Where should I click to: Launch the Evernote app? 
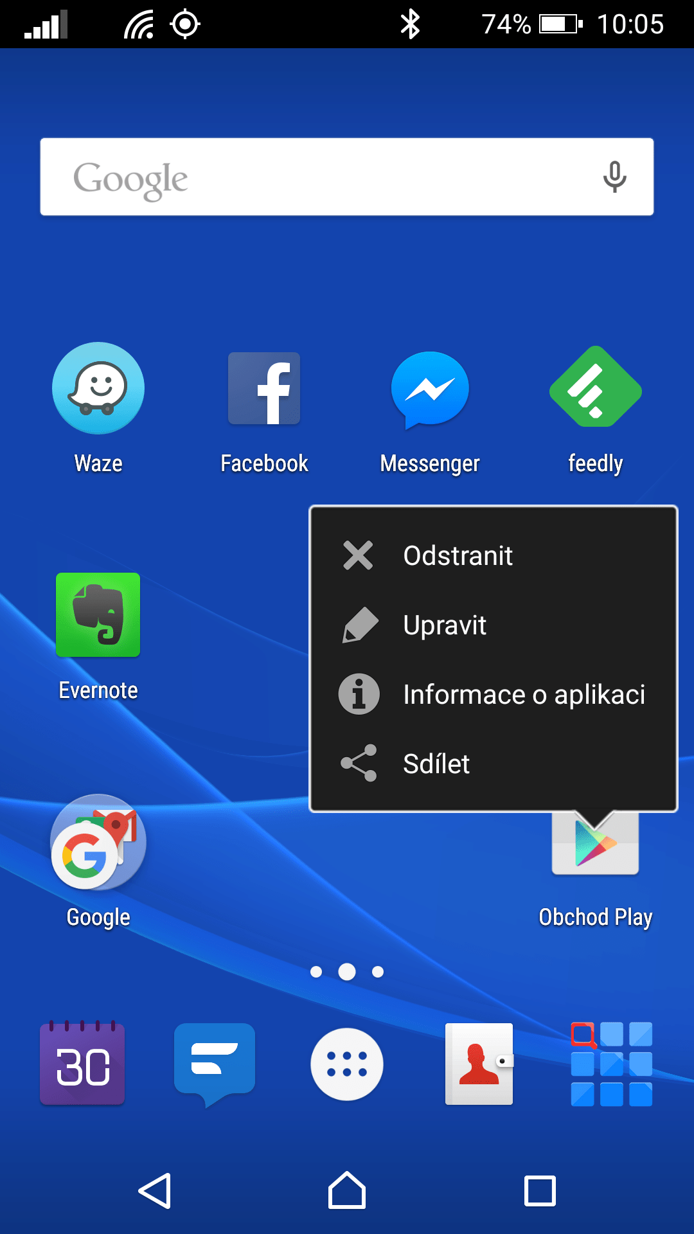98,614
